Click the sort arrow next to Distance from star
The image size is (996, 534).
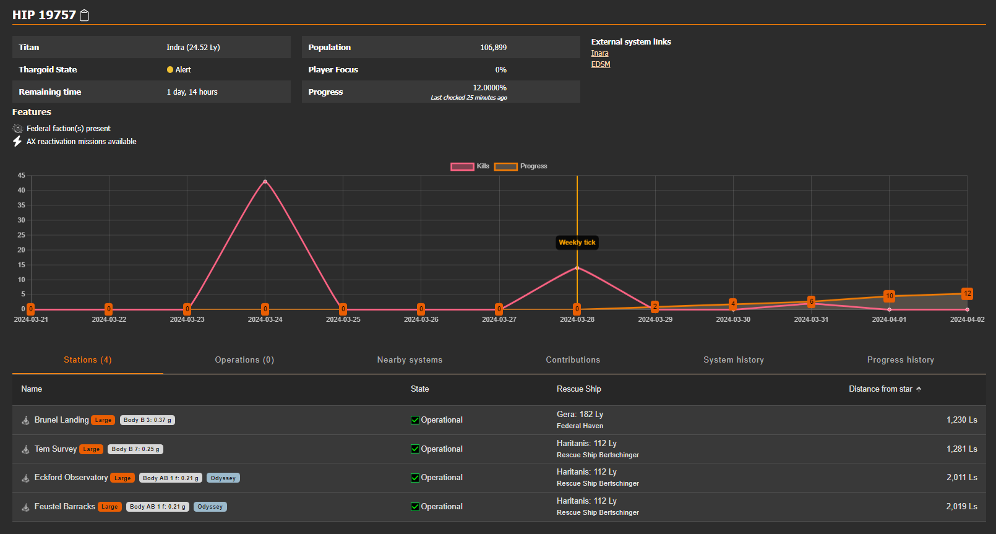(919, 389)
